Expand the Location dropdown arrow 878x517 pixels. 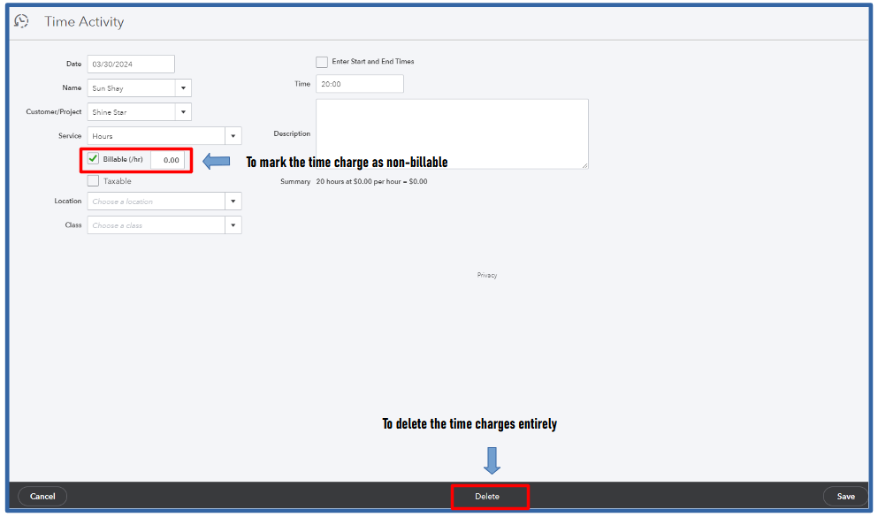(x=233, y=201)
